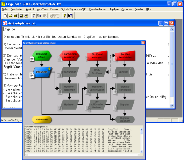This screenshot has height=160, width=184.
Task: Click text editor scrollbar down arrow
Action: coord(172,105)
